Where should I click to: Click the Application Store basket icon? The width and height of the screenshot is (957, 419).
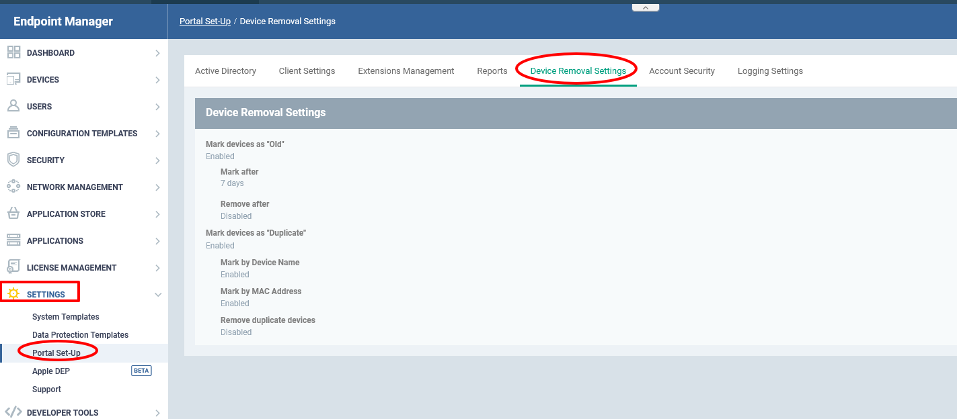[x=13, y=214]
